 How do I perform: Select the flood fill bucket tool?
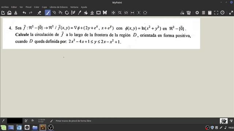86,13
